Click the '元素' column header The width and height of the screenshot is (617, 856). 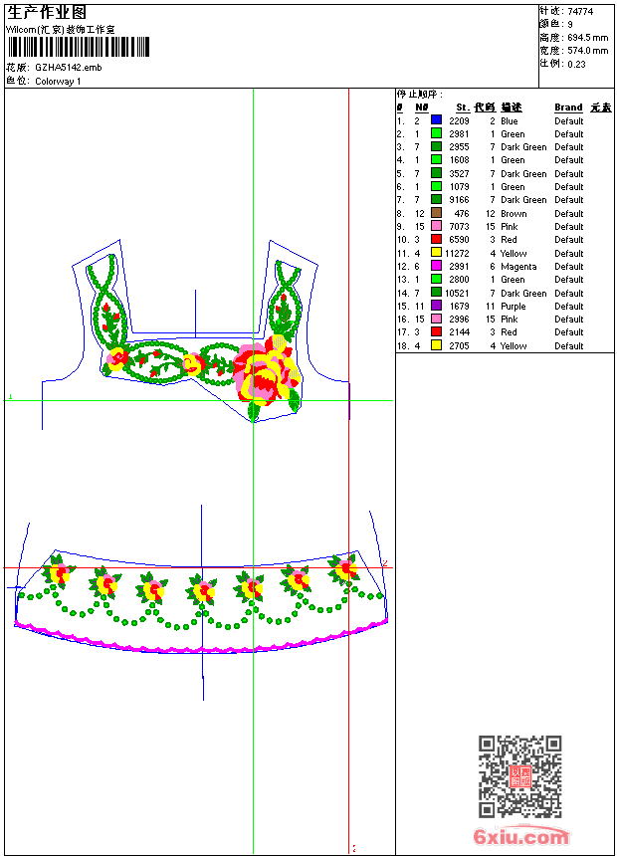(601, 107)
